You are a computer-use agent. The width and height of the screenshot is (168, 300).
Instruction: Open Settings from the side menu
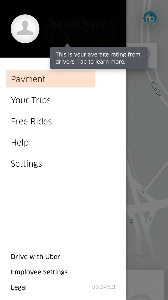[x=26, y=164]
